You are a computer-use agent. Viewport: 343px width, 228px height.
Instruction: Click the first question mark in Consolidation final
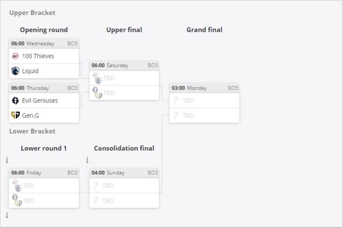[95, 186]
